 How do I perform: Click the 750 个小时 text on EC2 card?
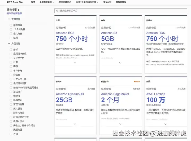tap(72, 39)
